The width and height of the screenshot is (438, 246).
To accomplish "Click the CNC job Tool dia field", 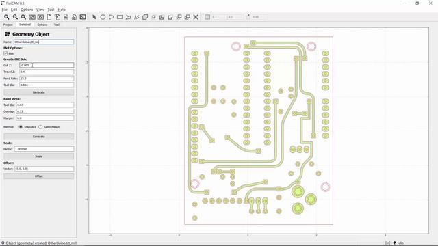I will click(x=47, y=85).
